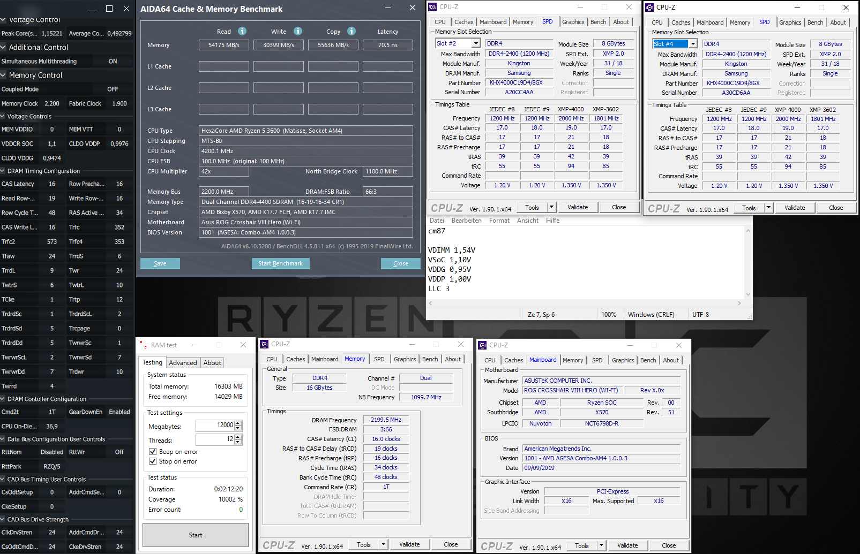Open the Datei menu in Notepad
The width and height of the screenshot is (860, 554).
coord(437,221)
